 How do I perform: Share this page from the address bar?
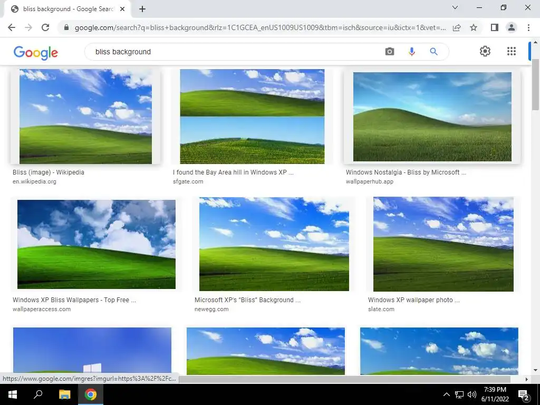457,27
